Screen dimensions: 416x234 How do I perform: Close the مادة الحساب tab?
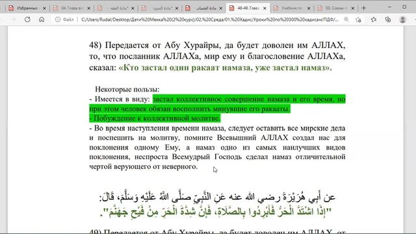tap(220, 8)
